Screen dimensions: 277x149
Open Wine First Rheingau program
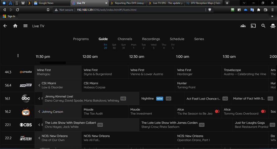point(58,72)
